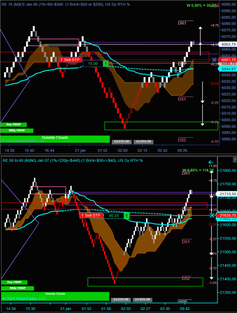The width and height of the screenshot is (237, 313).
Task: Select the white up arrow on ES chart
Action: click(x=200, y=41)
